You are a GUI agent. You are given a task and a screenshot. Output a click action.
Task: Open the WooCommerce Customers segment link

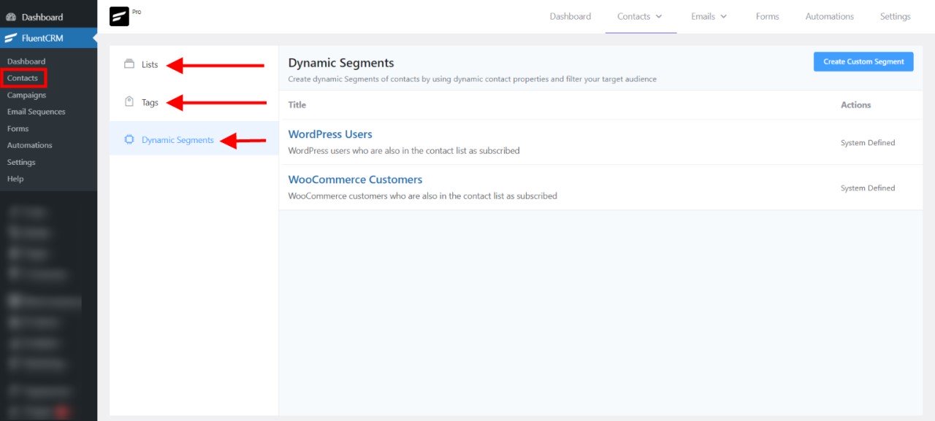click(x=354, y=179)
